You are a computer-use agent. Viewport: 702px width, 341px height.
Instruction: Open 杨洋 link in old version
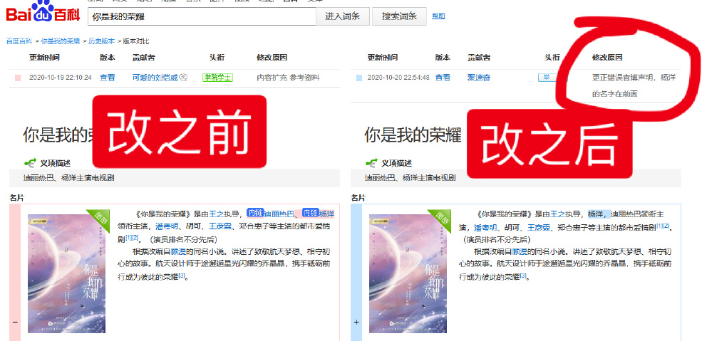tap(327, 214)
